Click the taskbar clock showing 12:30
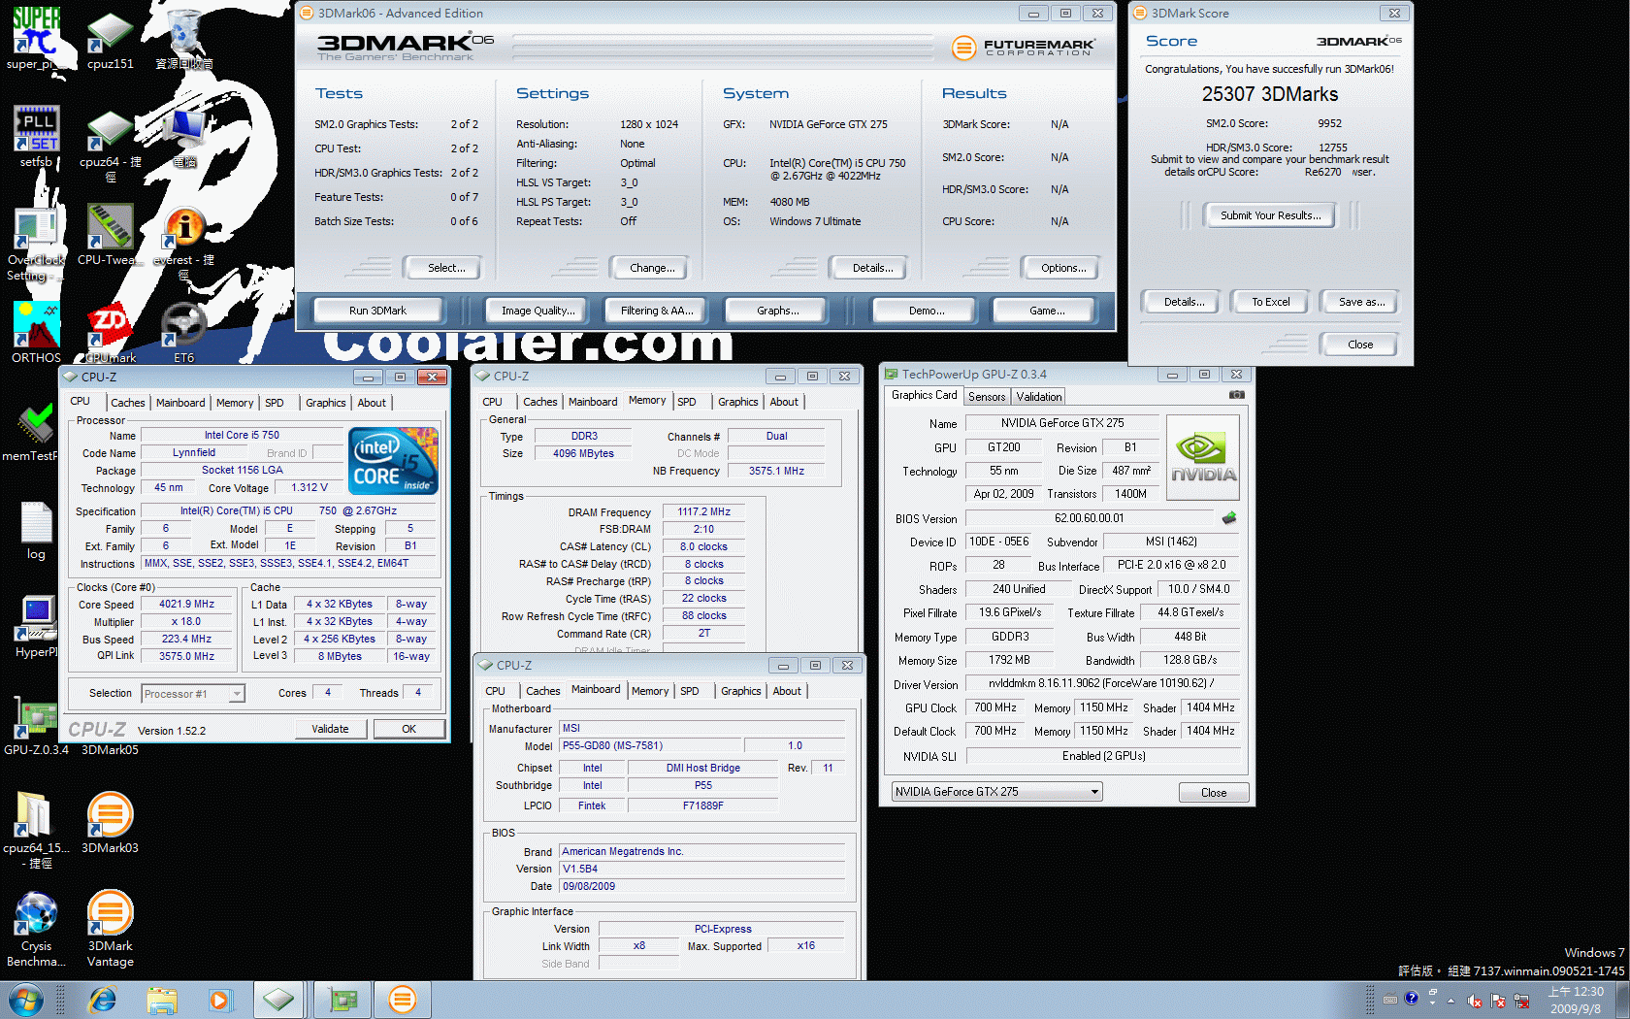The image size is (1630, 1019). point(1576,1000)
